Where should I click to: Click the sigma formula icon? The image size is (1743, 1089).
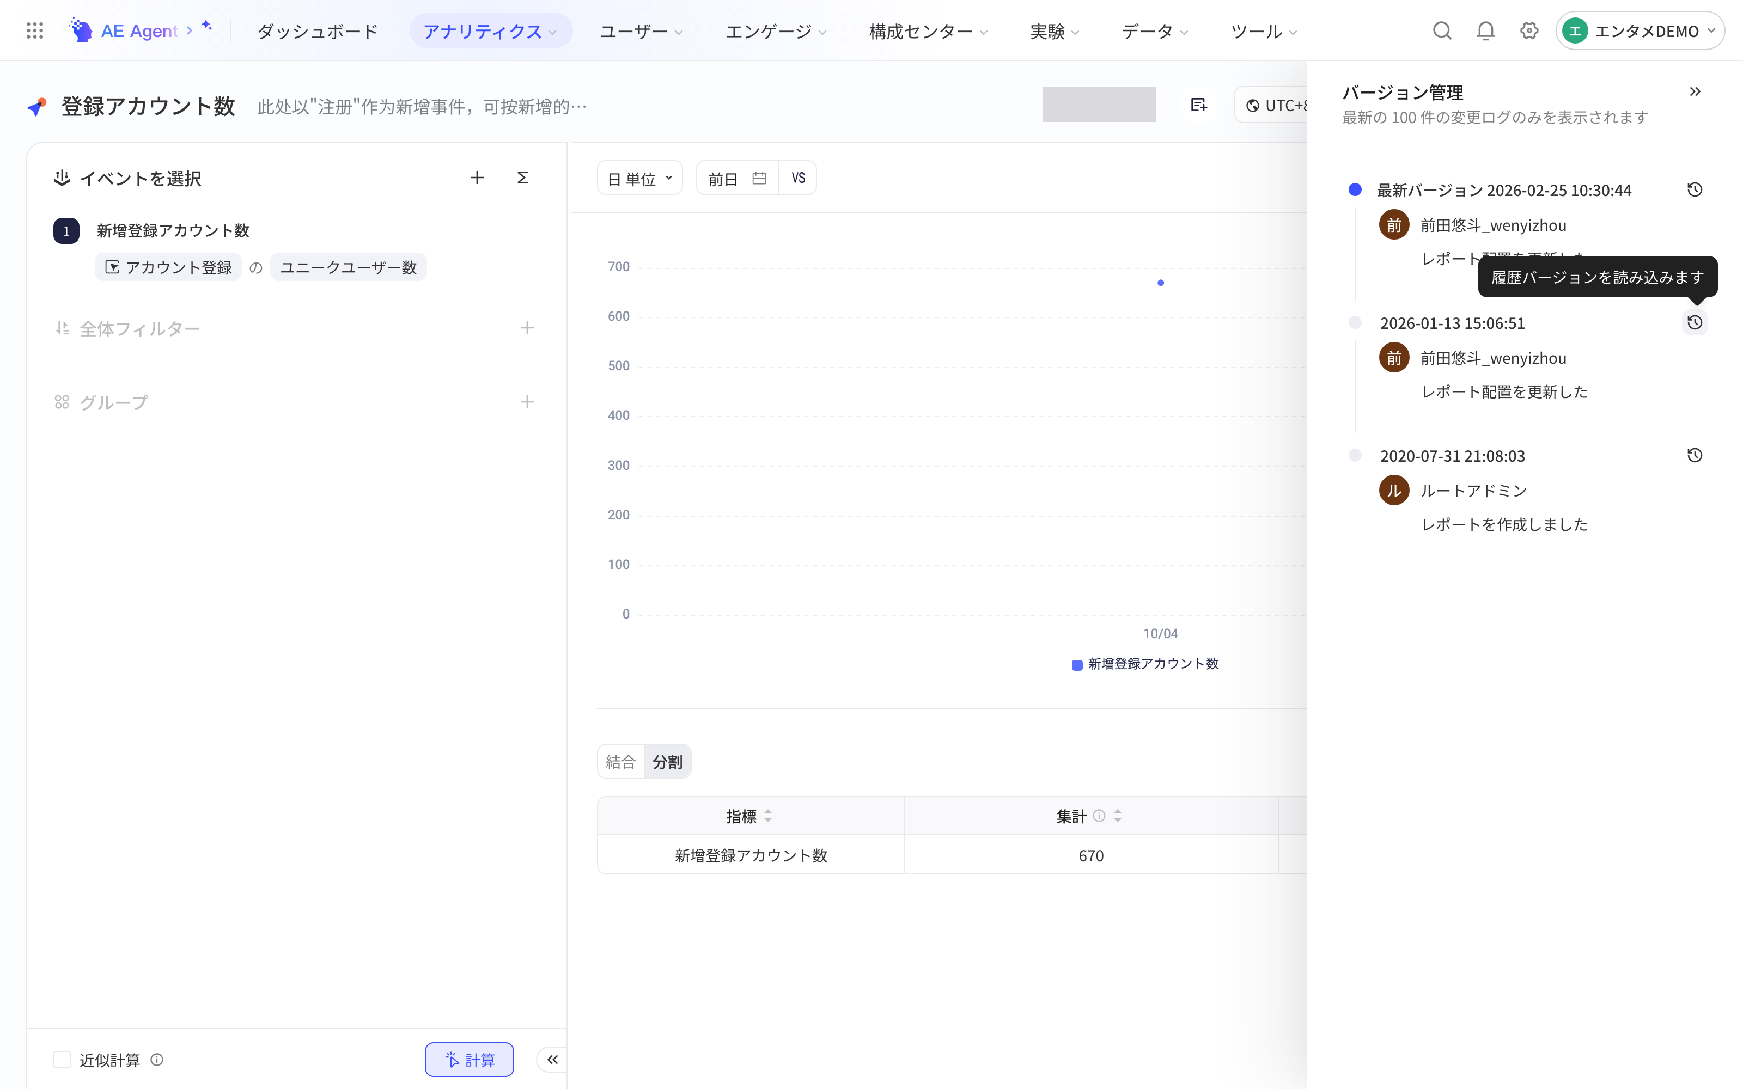pyautogui.click(x=523, y=178)
